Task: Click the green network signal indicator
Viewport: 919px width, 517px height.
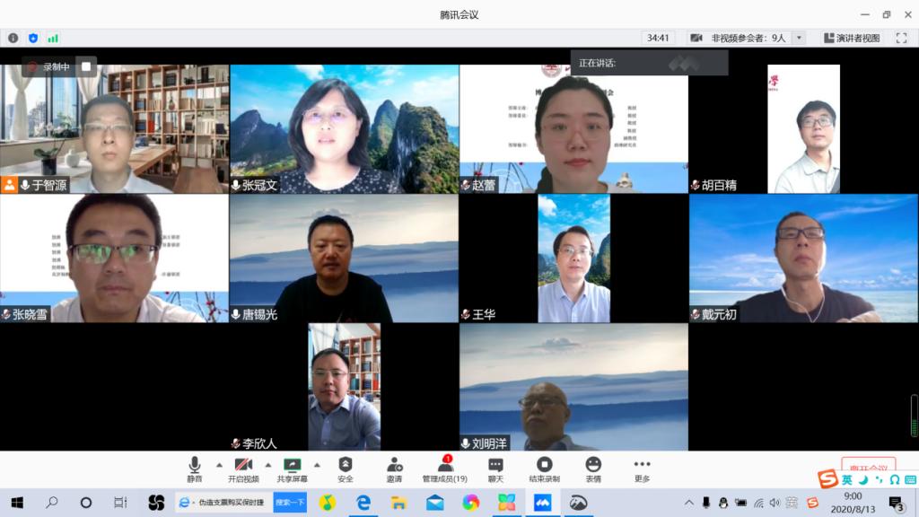Action: [x=53, y=38]
